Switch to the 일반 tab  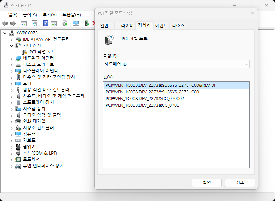point(106,26)
